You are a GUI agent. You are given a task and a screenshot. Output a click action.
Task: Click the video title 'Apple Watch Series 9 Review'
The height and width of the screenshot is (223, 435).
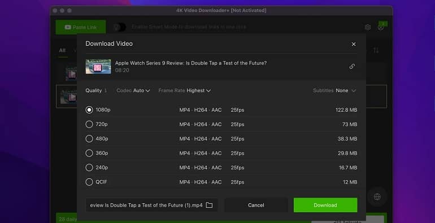tap(191, 63)
